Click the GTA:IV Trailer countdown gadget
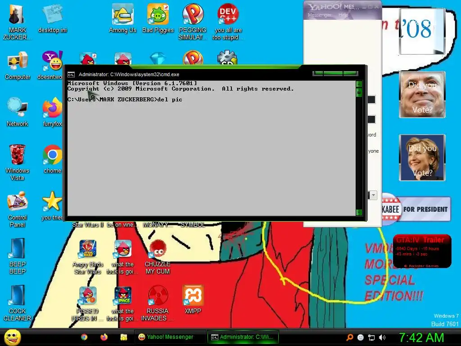 click(x=422, y=251)
